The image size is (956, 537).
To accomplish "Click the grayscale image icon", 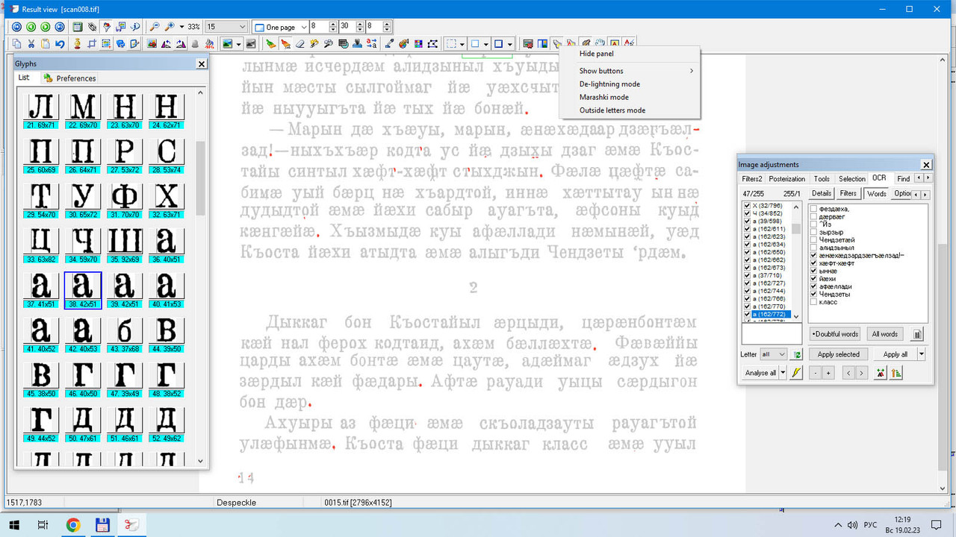I will point(251,44).
